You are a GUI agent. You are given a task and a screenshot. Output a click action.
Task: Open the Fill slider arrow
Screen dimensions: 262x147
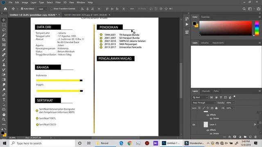pyautogui.click(x=234, y=108)
